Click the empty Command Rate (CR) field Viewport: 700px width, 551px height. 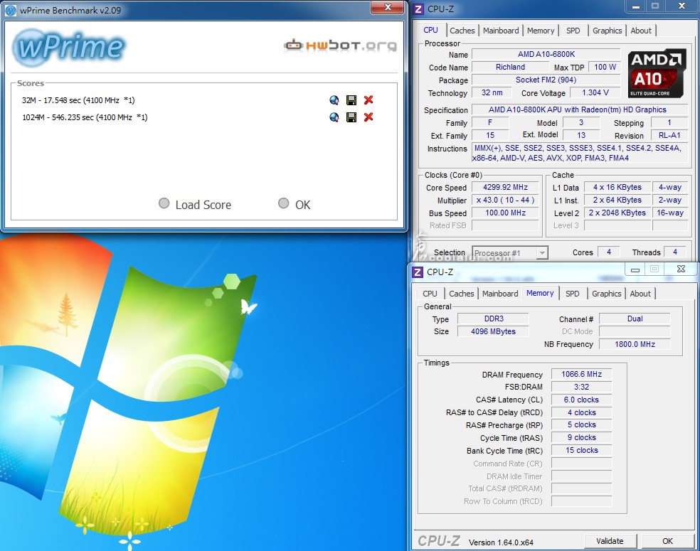(582, 463)
